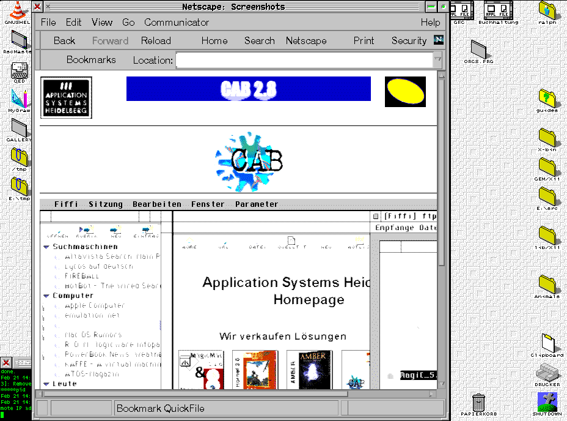Click the Forward toolbar button
This screenshot has width=567, height=421.
(111, 40)
